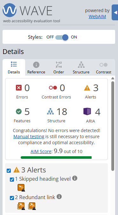Open the Manual testing link

click(29, 137)
